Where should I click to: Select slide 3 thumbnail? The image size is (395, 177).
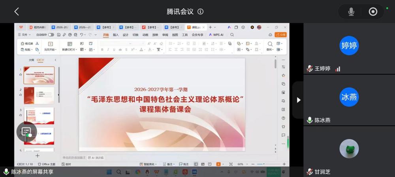pos(39,116)
